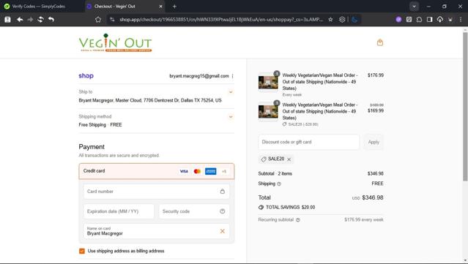Viewport: 468px width, 264px height.
Task: Click the $176.99 every week text
Action: (364, 219)
